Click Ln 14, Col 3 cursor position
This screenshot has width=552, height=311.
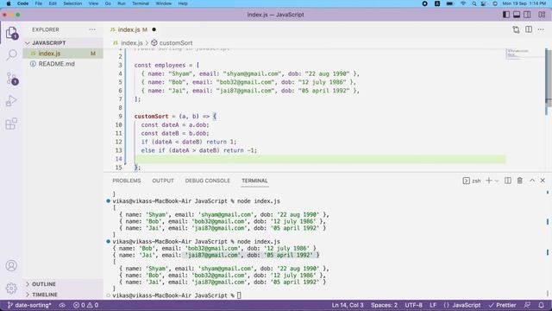tap(347, 305)
